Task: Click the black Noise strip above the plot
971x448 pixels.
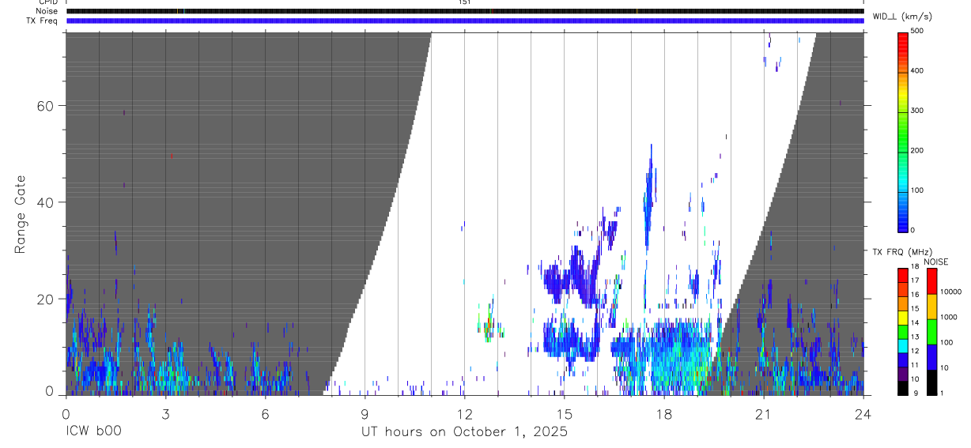Action: point(465,11)
